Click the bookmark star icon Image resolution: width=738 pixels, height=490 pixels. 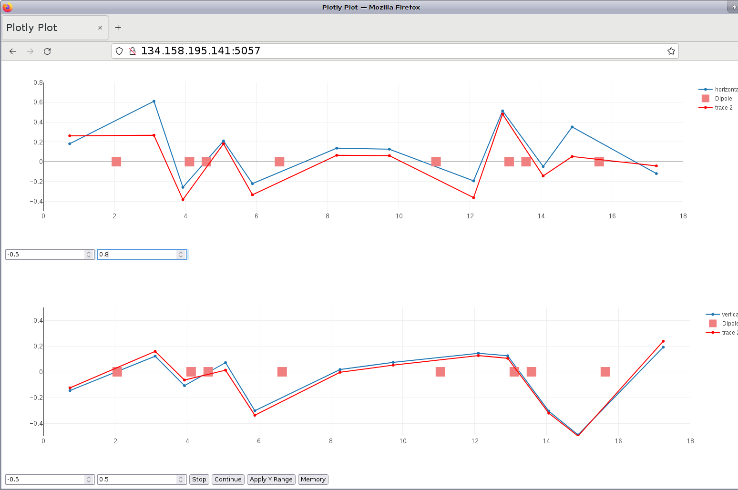671,51
